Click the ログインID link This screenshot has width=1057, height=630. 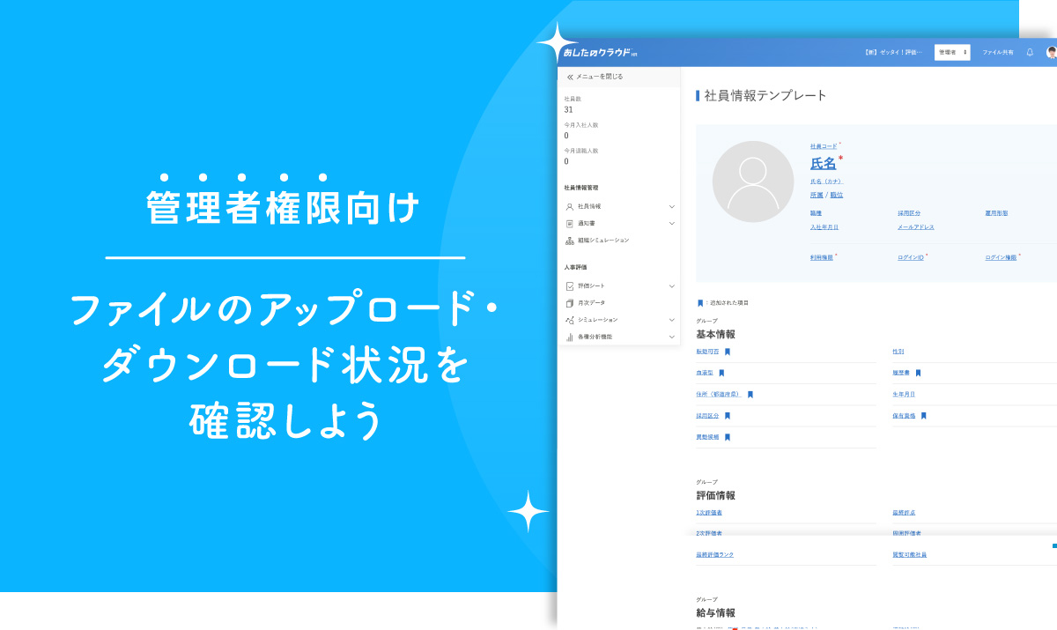click(x=911, y=257)
